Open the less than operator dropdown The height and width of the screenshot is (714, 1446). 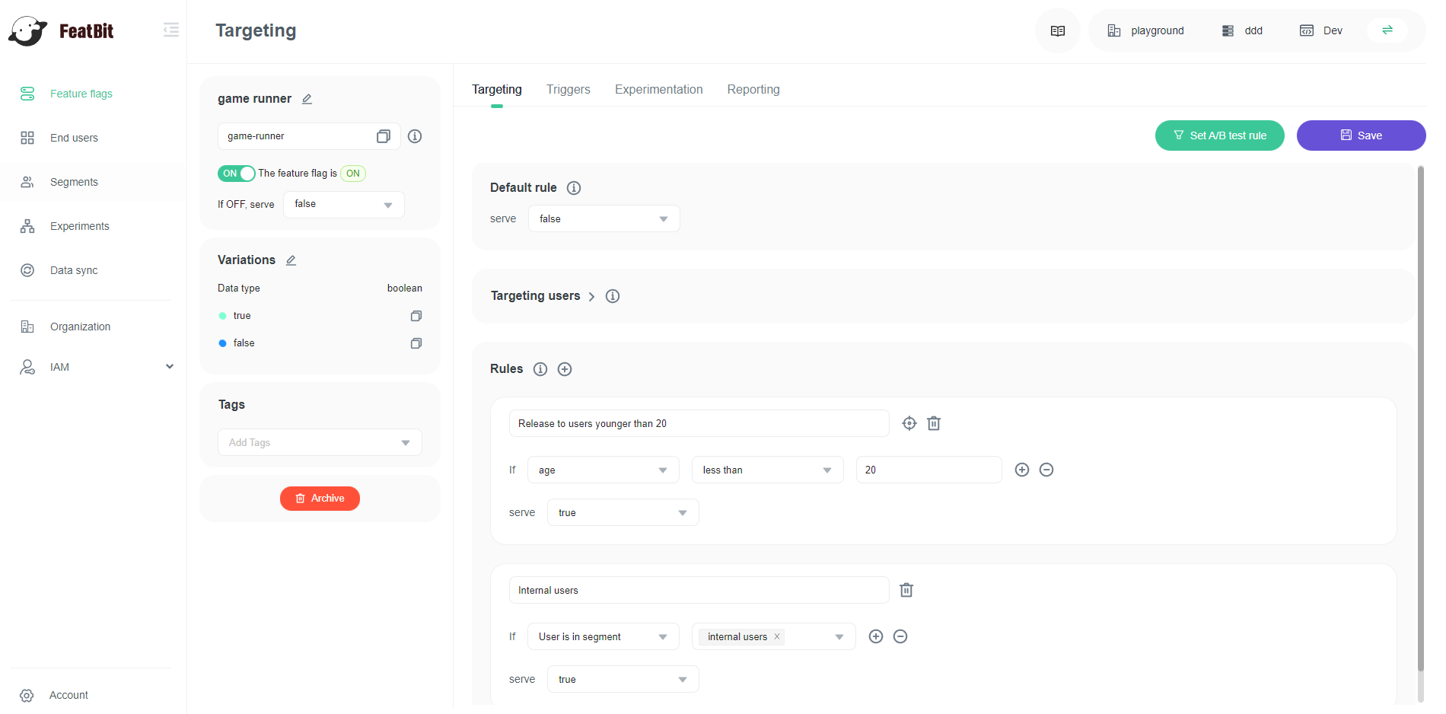click(x=767, y=470)
